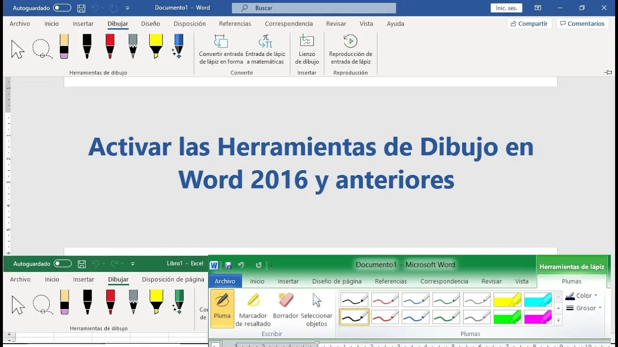The width and height of the screenshot is (618, 347).
Task: Select top-row red pen style in Plumas gallery
Action: [x=385, y=299]
